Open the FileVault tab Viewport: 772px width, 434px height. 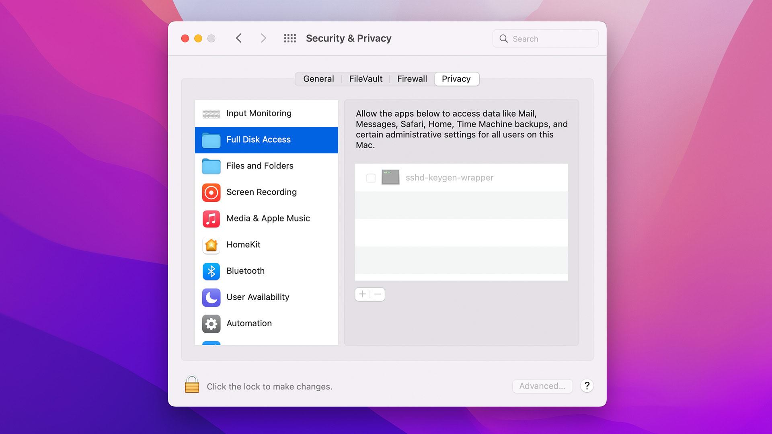click(x=365, y=79)
